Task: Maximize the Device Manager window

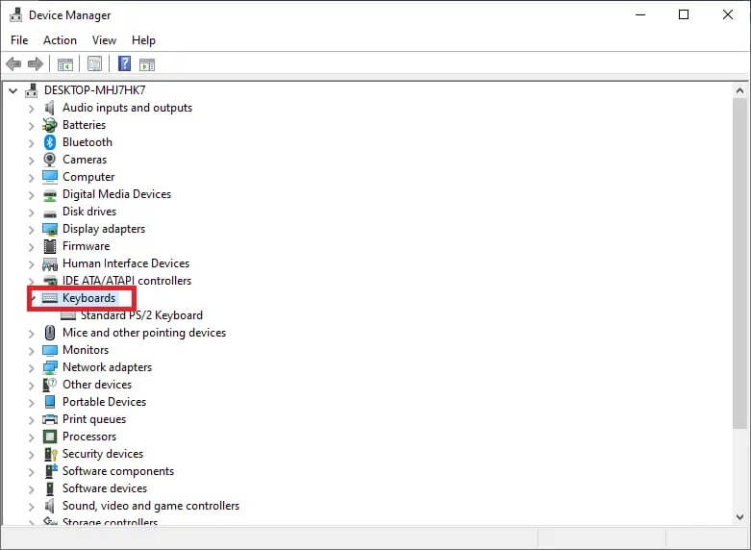Action: pyautogui.click(x=684, y=14)
